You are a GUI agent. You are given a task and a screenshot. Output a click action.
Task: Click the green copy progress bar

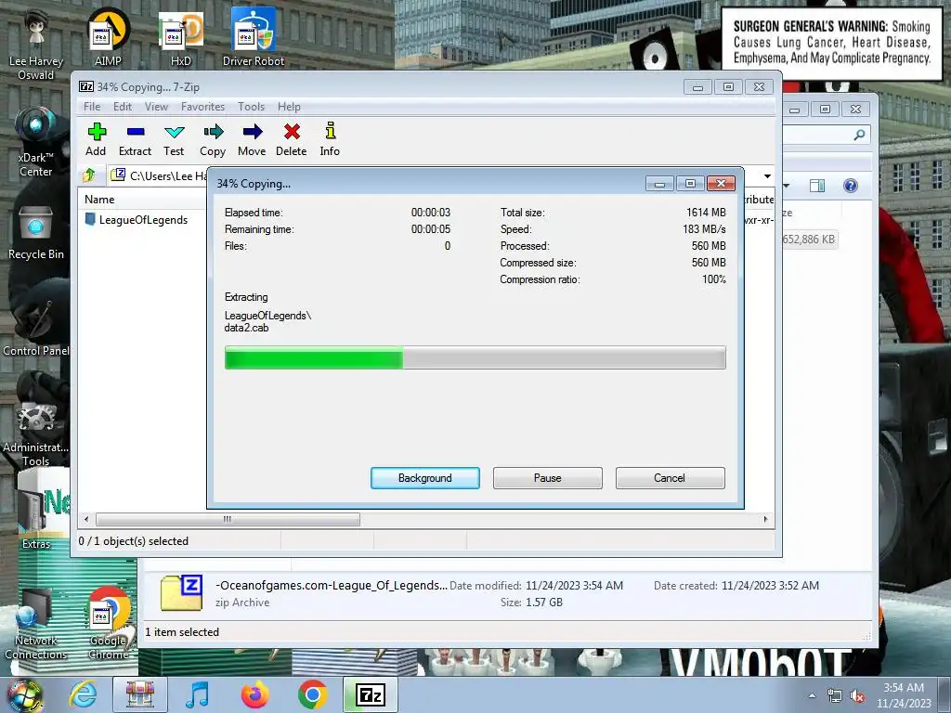point(475,357)
